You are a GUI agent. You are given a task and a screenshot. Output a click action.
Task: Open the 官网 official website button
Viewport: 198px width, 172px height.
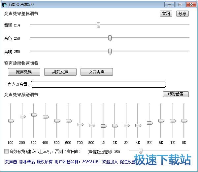click(166, 14)
